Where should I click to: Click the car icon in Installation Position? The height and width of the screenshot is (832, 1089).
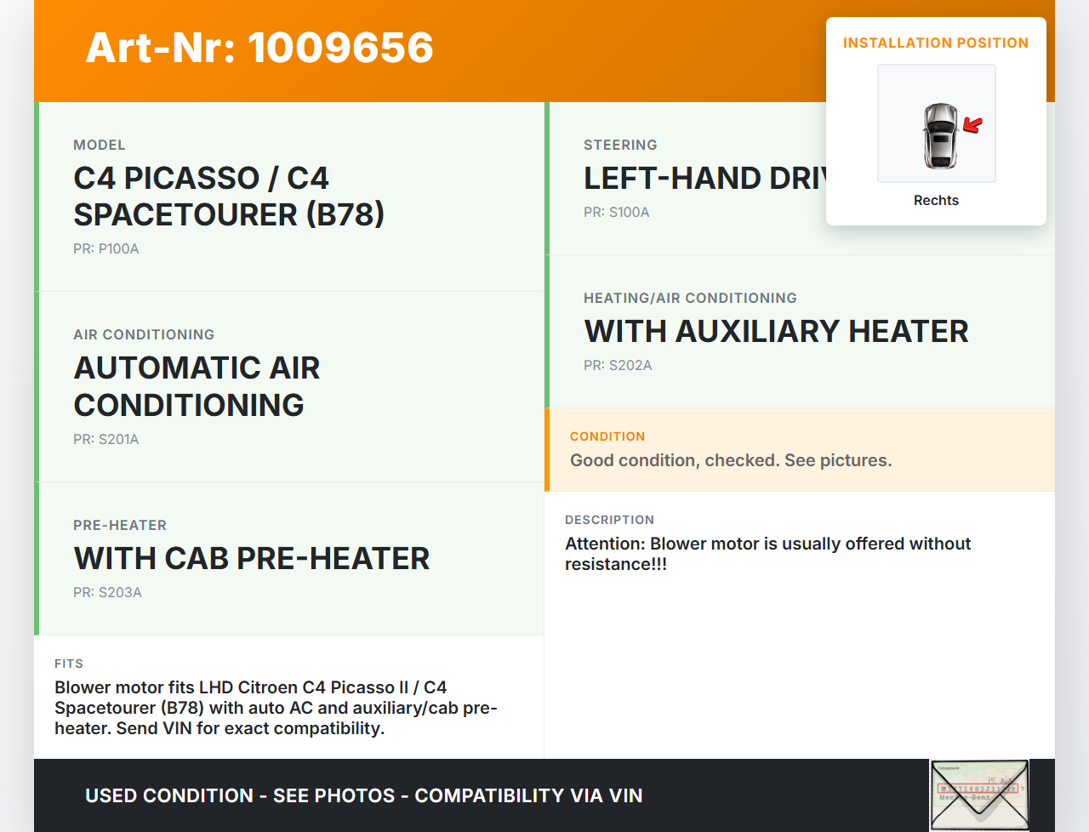tap(940, 136)
